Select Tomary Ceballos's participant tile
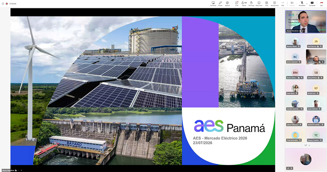 pos(316,135)
